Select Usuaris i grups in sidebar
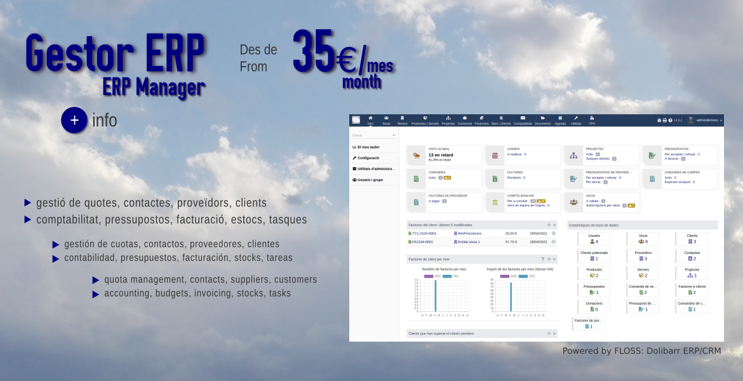Image resolution: width=743 pixels, height=381 pixels. (371, 180)
